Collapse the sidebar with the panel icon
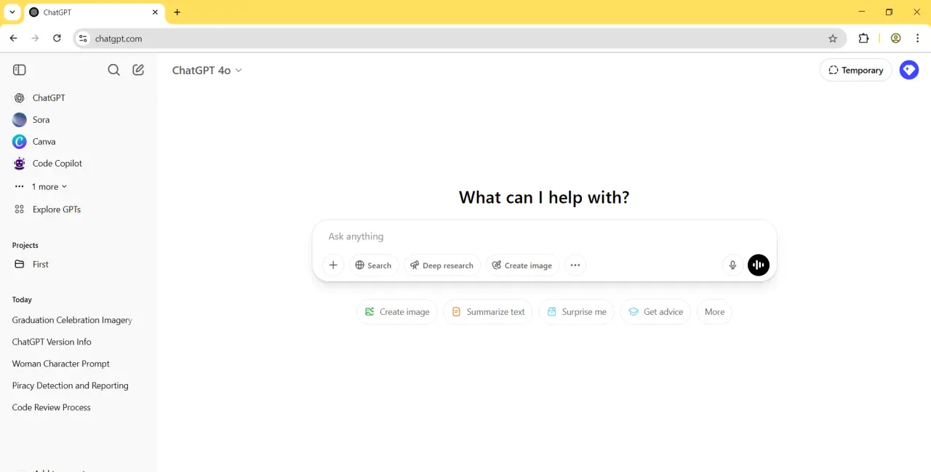The height and width of the screenshot is (472, 931). tap(20, 70)
